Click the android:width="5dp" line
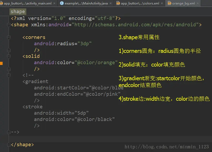This screenshot has height=152, width=212. point(61,113)
